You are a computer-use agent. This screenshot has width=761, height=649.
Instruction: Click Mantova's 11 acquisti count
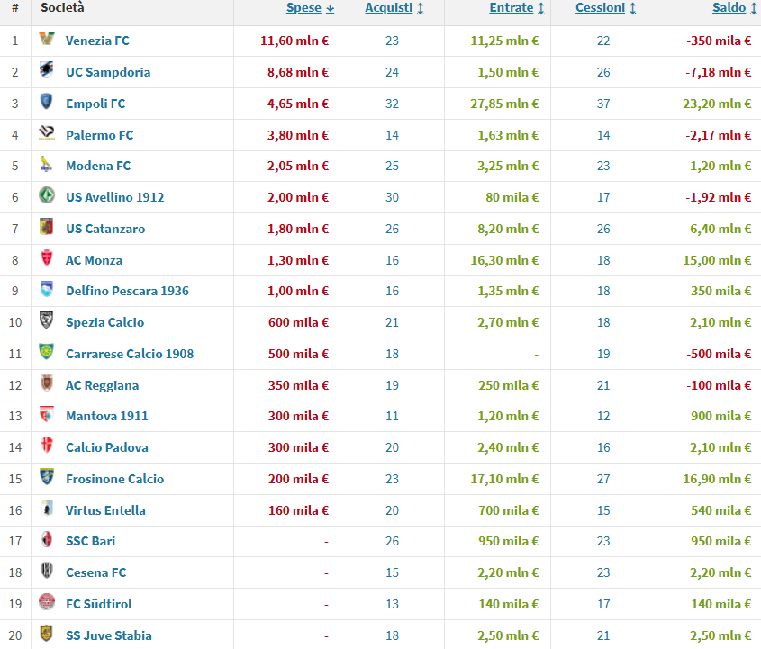392,416
